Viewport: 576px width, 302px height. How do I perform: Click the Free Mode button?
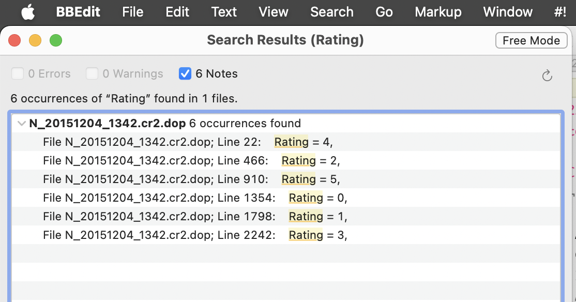531,40
